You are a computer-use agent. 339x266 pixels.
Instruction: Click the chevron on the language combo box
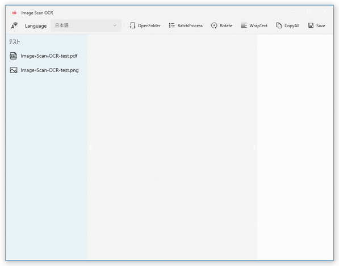pyautogui.click(x=115, y=26)
